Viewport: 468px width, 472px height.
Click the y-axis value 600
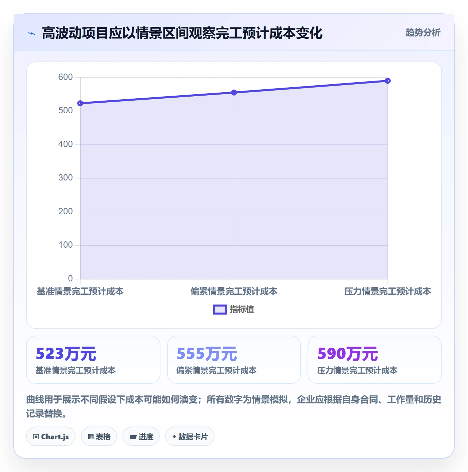[66, 77]
